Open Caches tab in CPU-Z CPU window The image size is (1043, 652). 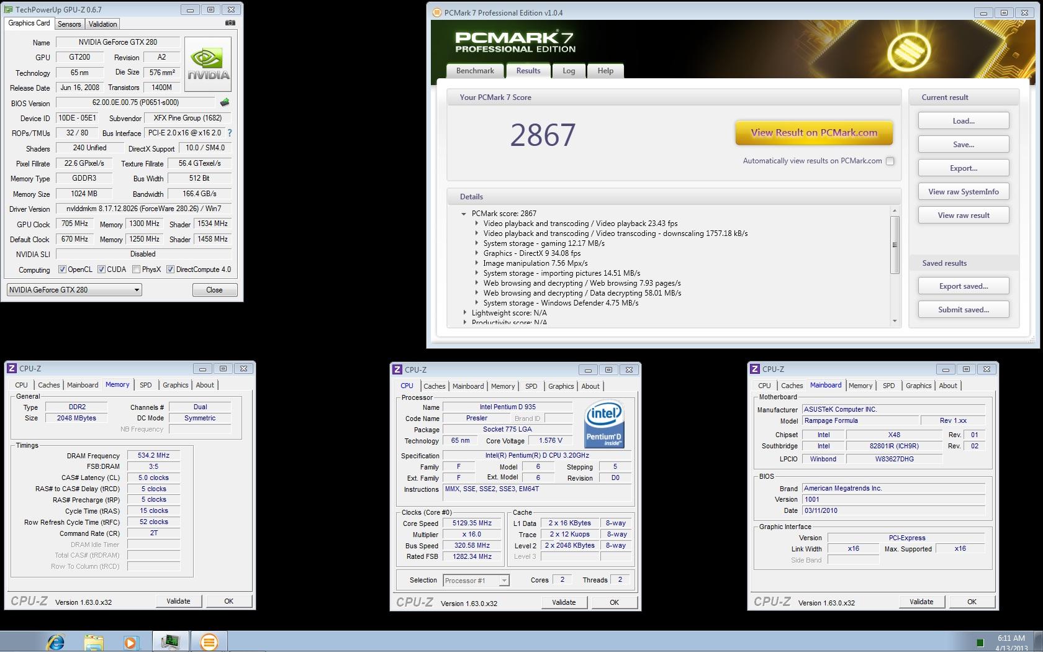[435, 386]
